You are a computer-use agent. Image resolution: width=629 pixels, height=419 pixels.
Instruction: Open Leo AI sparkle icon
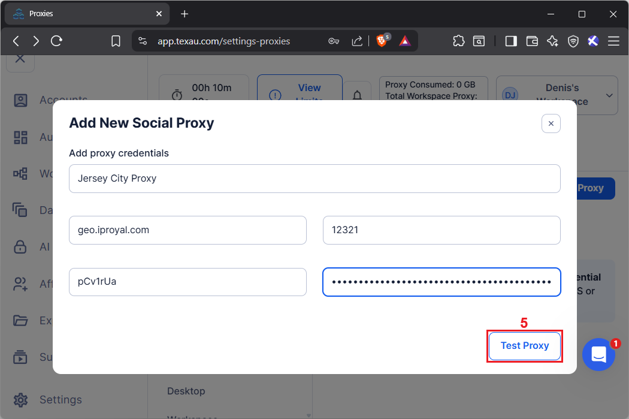click(x=552, y=41)
